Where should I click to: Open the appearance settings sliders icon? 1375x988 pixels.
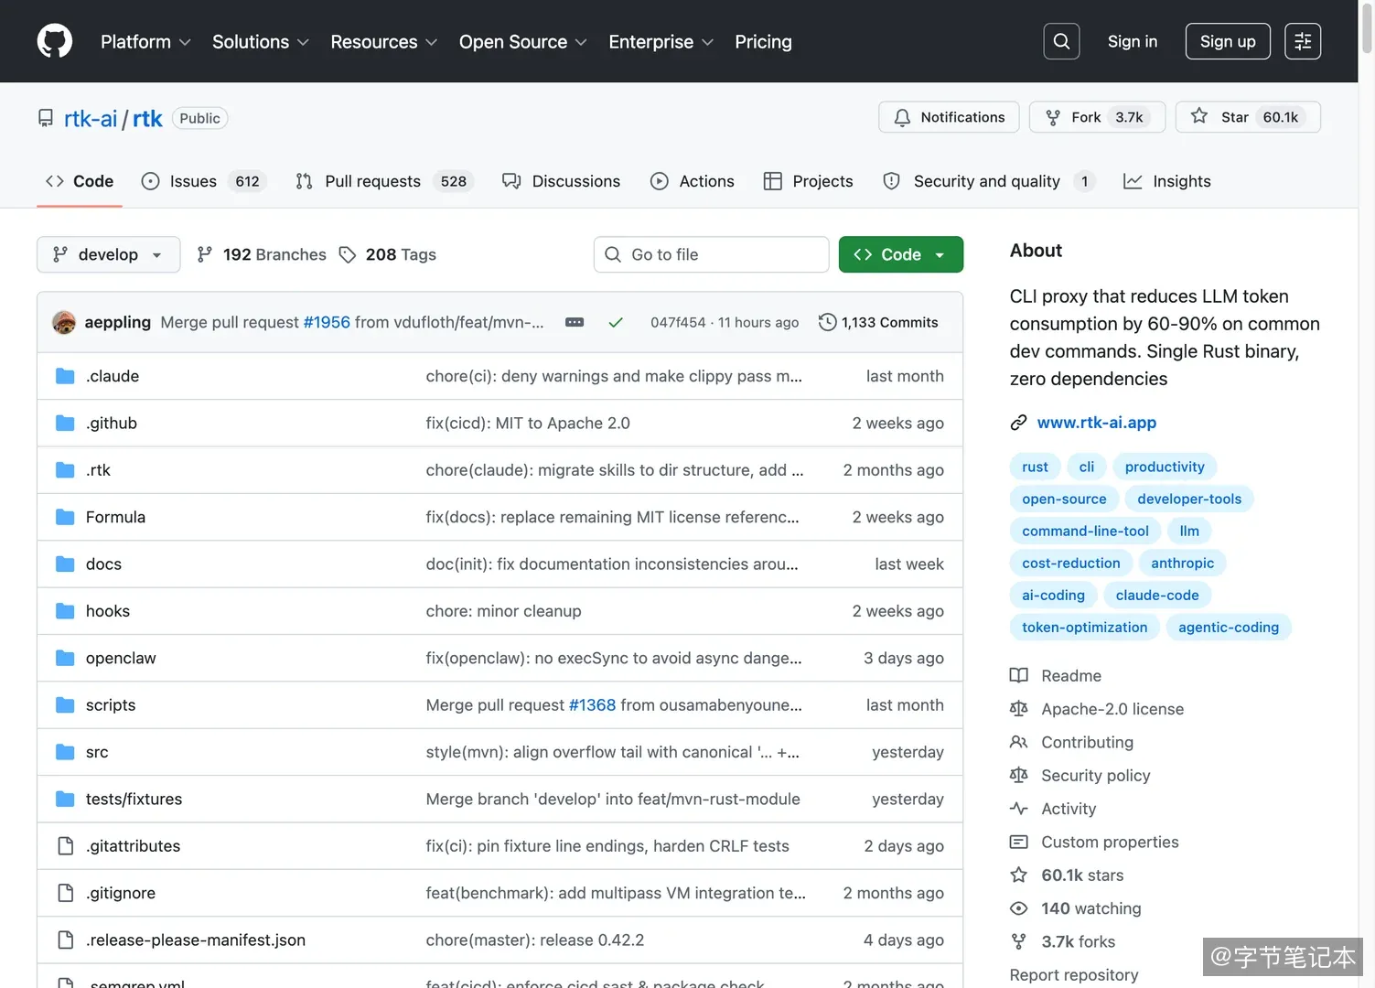click(x=1303, y=41)
